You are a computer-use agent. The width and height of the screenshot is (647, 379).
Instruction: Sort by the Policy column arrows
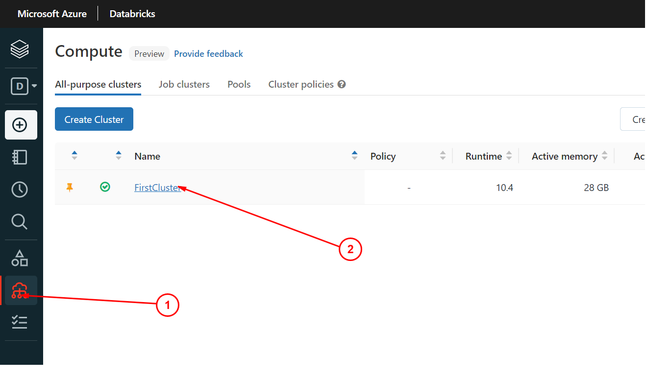443,156
